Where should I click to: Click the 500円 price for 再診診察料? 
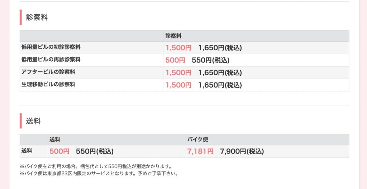pos(175,60)
